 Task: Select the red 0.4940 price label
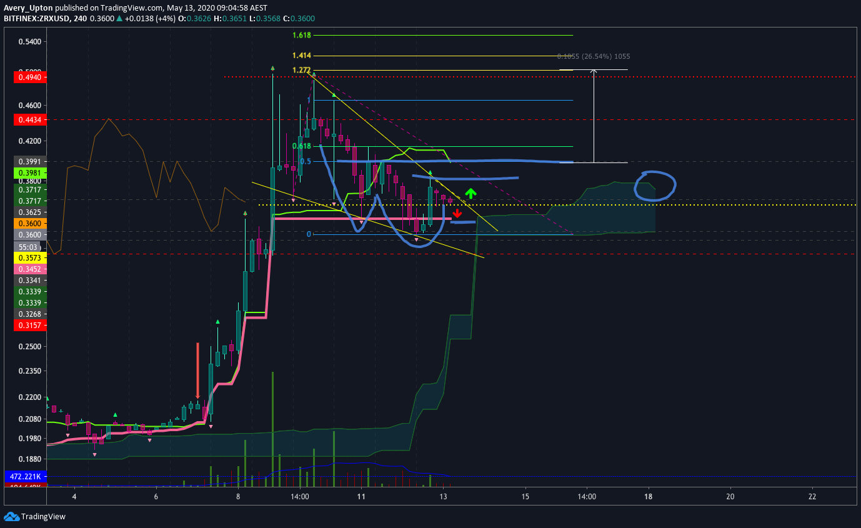pos(29,77)
